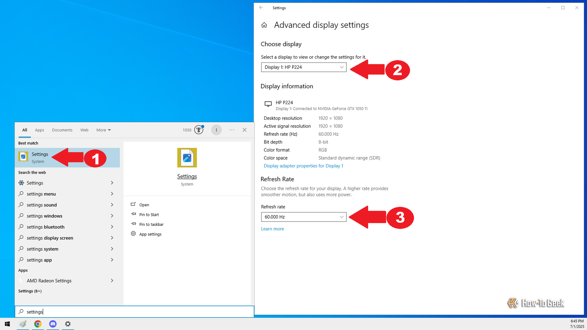The image size is (587, 330).
Task: Click the Start button
Action: [x=7, y=324]
